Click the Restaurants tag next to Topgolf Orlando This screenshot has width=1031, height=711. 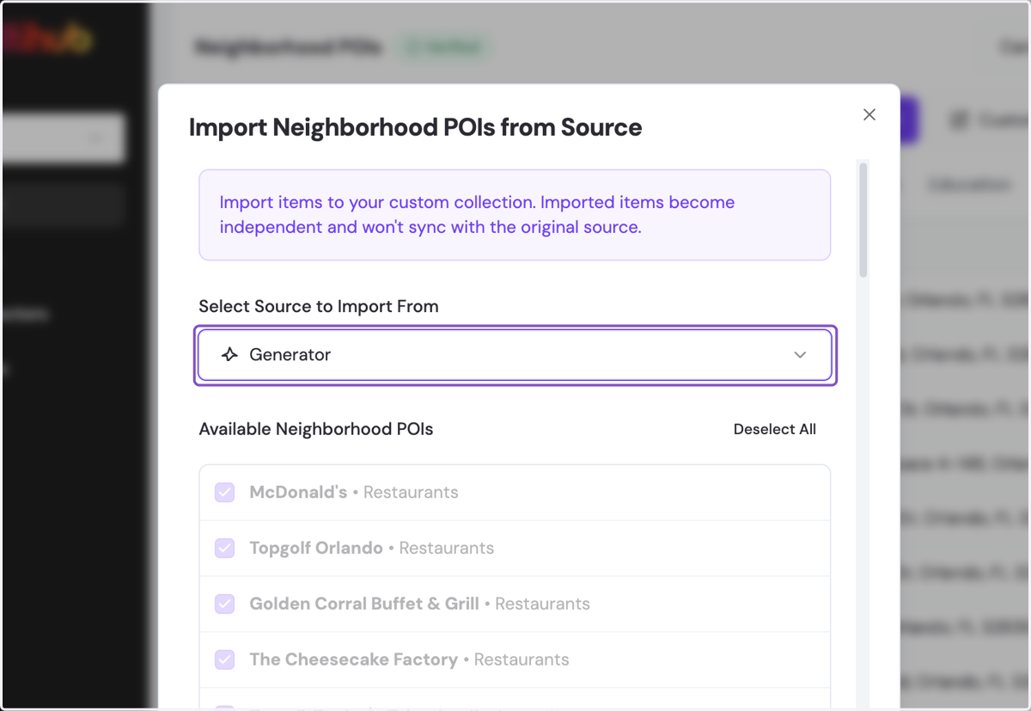[447, 549]
